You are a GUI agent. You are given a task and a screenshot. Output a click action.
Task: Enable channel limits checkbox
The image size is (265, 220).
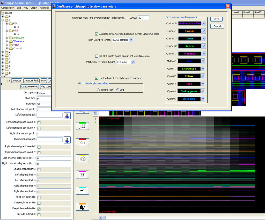point(39,169)
